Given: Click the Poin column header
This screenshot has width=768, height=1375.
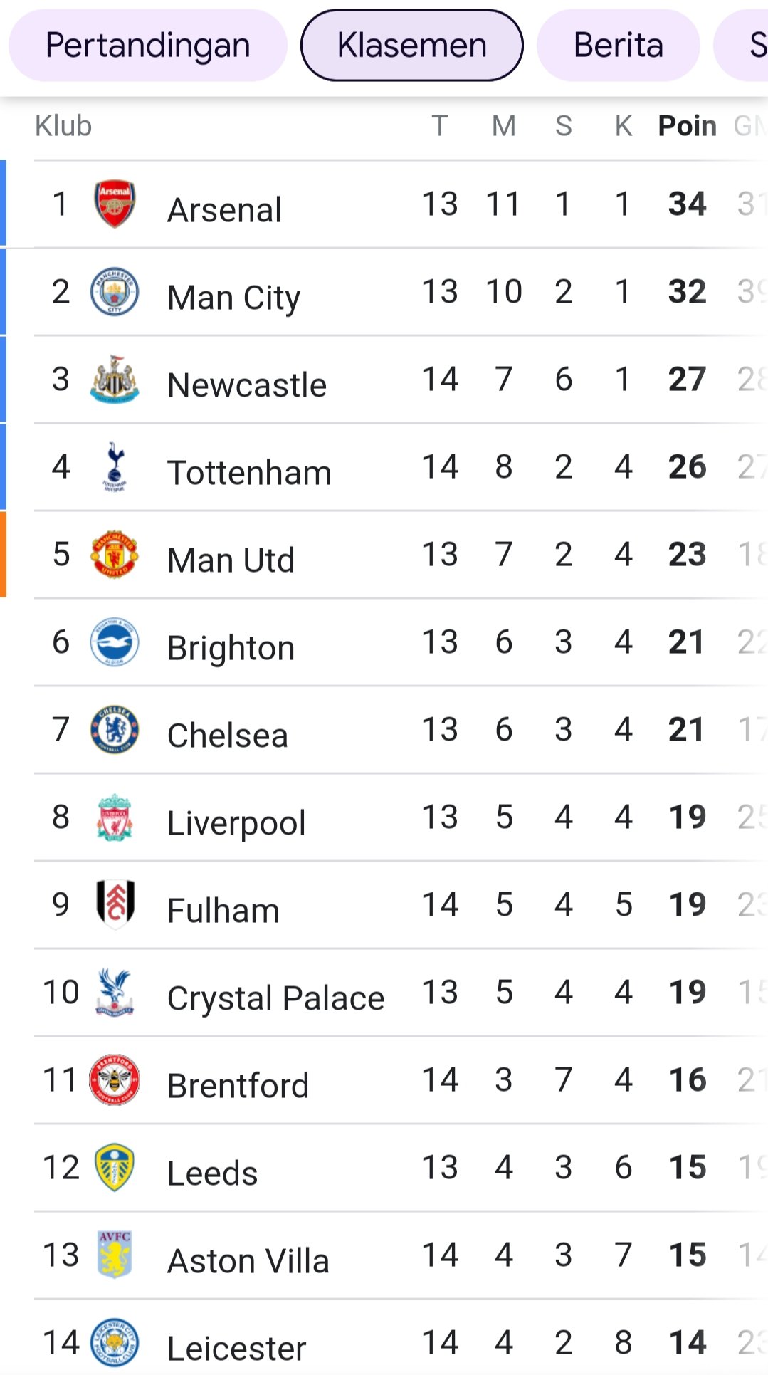Looking at the screenshot, I should (x=687, y=126).
